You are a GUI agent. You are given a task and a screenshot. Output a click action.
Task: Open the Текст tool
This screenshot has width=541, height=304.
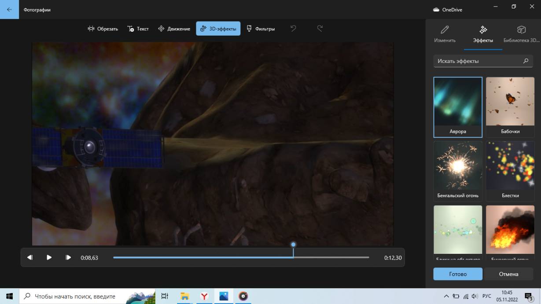point(138,29)
